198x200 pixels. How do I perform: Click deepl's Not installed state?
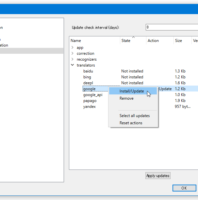click(132, 83)
